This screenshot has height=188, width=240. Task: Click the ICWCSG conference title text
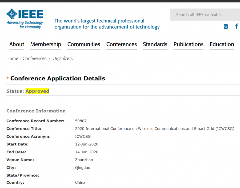point(154,129)
